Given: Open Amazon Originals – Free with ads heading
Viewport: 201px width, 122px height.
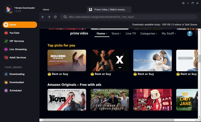Looking at the screenshot, I should (x=74, y=85).
